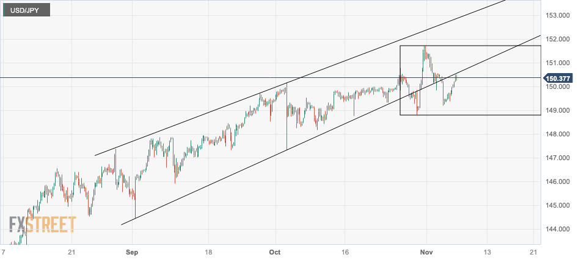
Task: Click the Sep date axis label
Action: coord(132,252)
